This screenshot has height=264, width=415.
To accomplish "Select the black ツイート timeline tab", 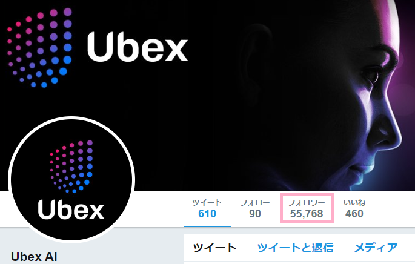I will point(214,248).
